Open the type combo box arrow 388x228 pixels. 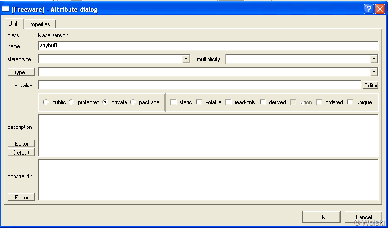coord(374,72)
